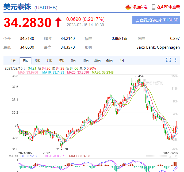Show the 4H chart

point(121,61)
